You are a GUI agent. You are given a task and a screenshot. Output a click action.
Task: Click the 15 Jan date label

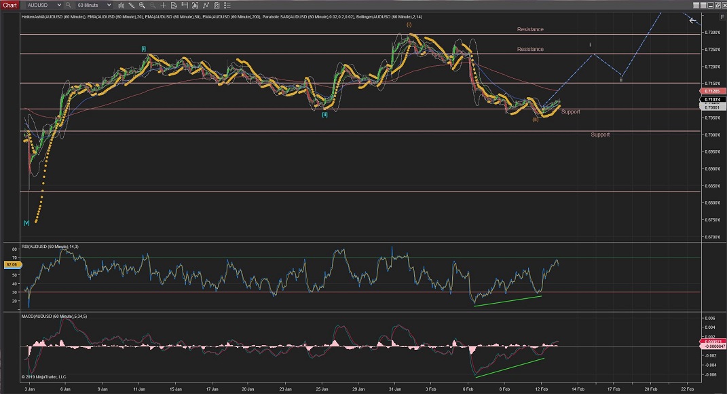coord(175,389)
